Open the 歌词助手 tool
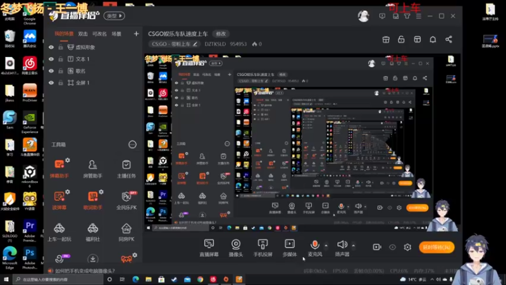 point(93,200)
